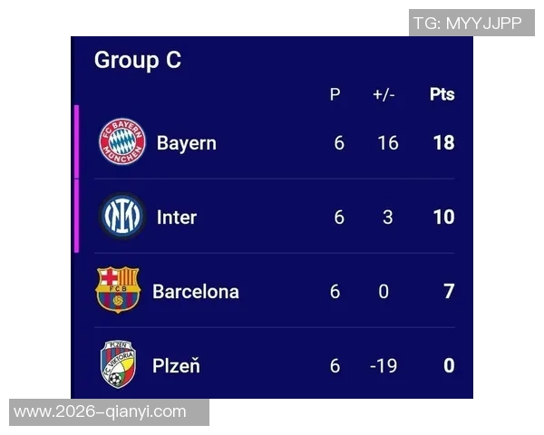Sort by the Pts column header

point(442,94)
